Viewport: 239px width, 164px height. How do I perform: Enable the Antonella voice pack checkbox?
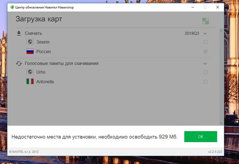click(x=205, y=82)
